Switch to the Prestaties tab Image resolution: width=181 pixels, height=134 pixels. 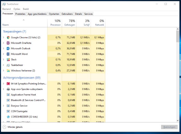coord(20,14)
